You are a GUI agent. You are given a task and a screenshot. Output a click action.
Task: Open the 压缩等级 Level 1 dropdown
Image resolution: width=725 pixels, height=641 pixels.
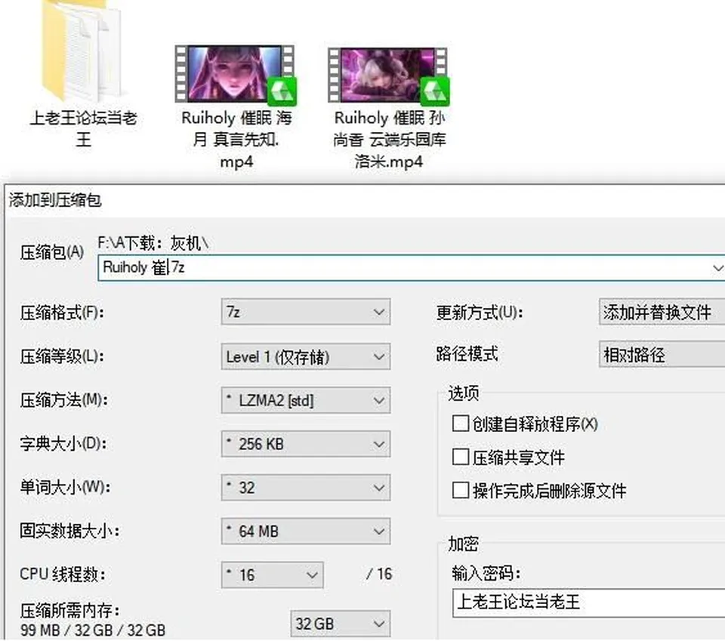[306, 357]
